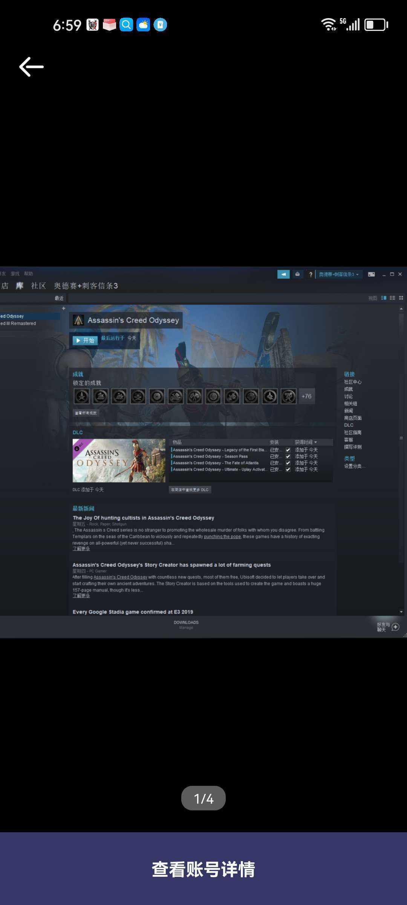Tap the 查看账号详情 button

pos(203,869)
